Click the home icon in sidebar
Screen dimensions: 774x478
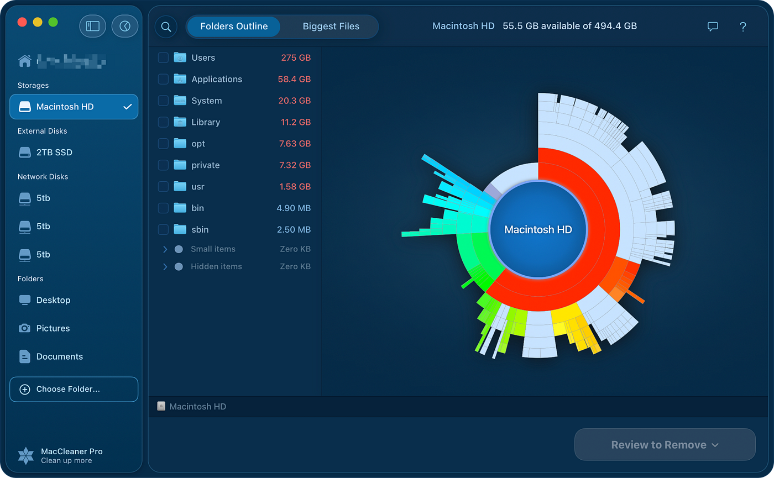click(x=24, y=61)
